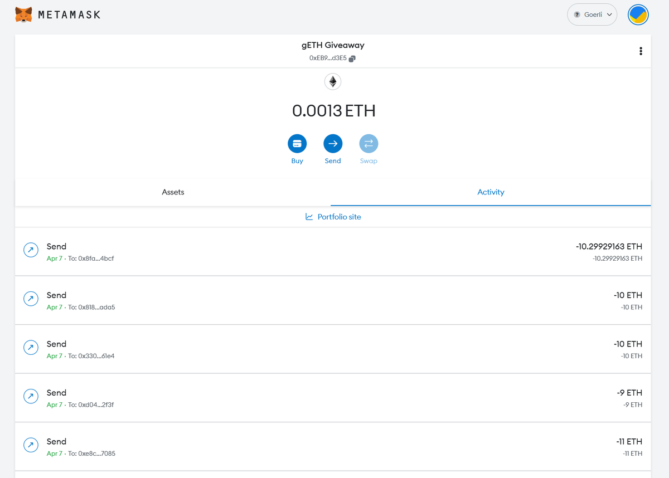Click send icon for transaction to 0xd04...2f3f
This screenshot has width=669, height=478.
pos(31,396)
